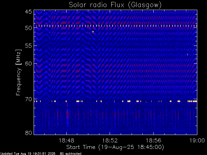207x155 pixels.
Task: Click the '80' frequency tick label
Action: 28,133
